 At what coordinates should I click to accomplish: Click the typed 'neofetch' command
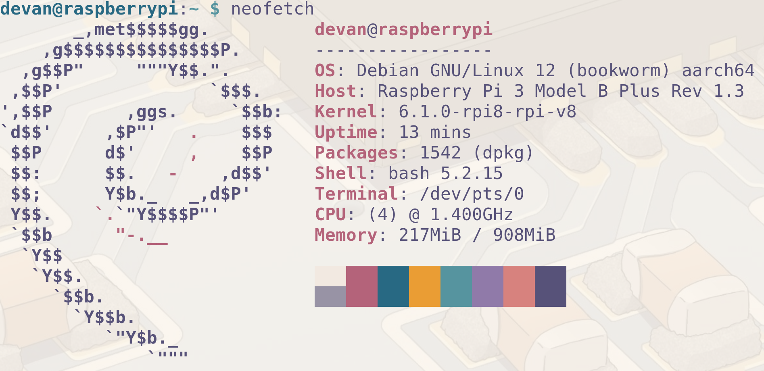click(272, 9)
